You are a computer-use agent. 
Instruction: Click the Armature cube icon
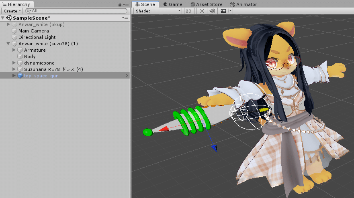pyautogui.click(x=20, y=50)
